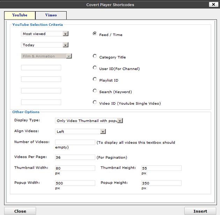Click the (For Pagination) hint text

click(x=112, y=157)
